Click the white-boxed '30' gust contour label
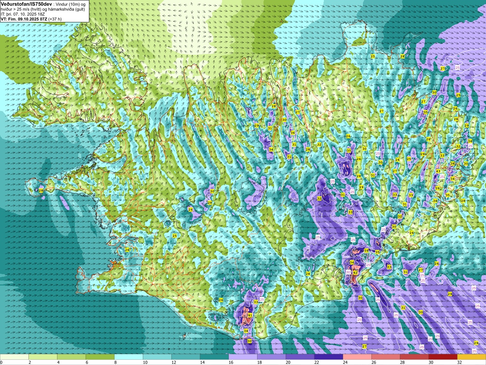Image resolution: width=486 pixels, height=365 pixels. [348, 272]
